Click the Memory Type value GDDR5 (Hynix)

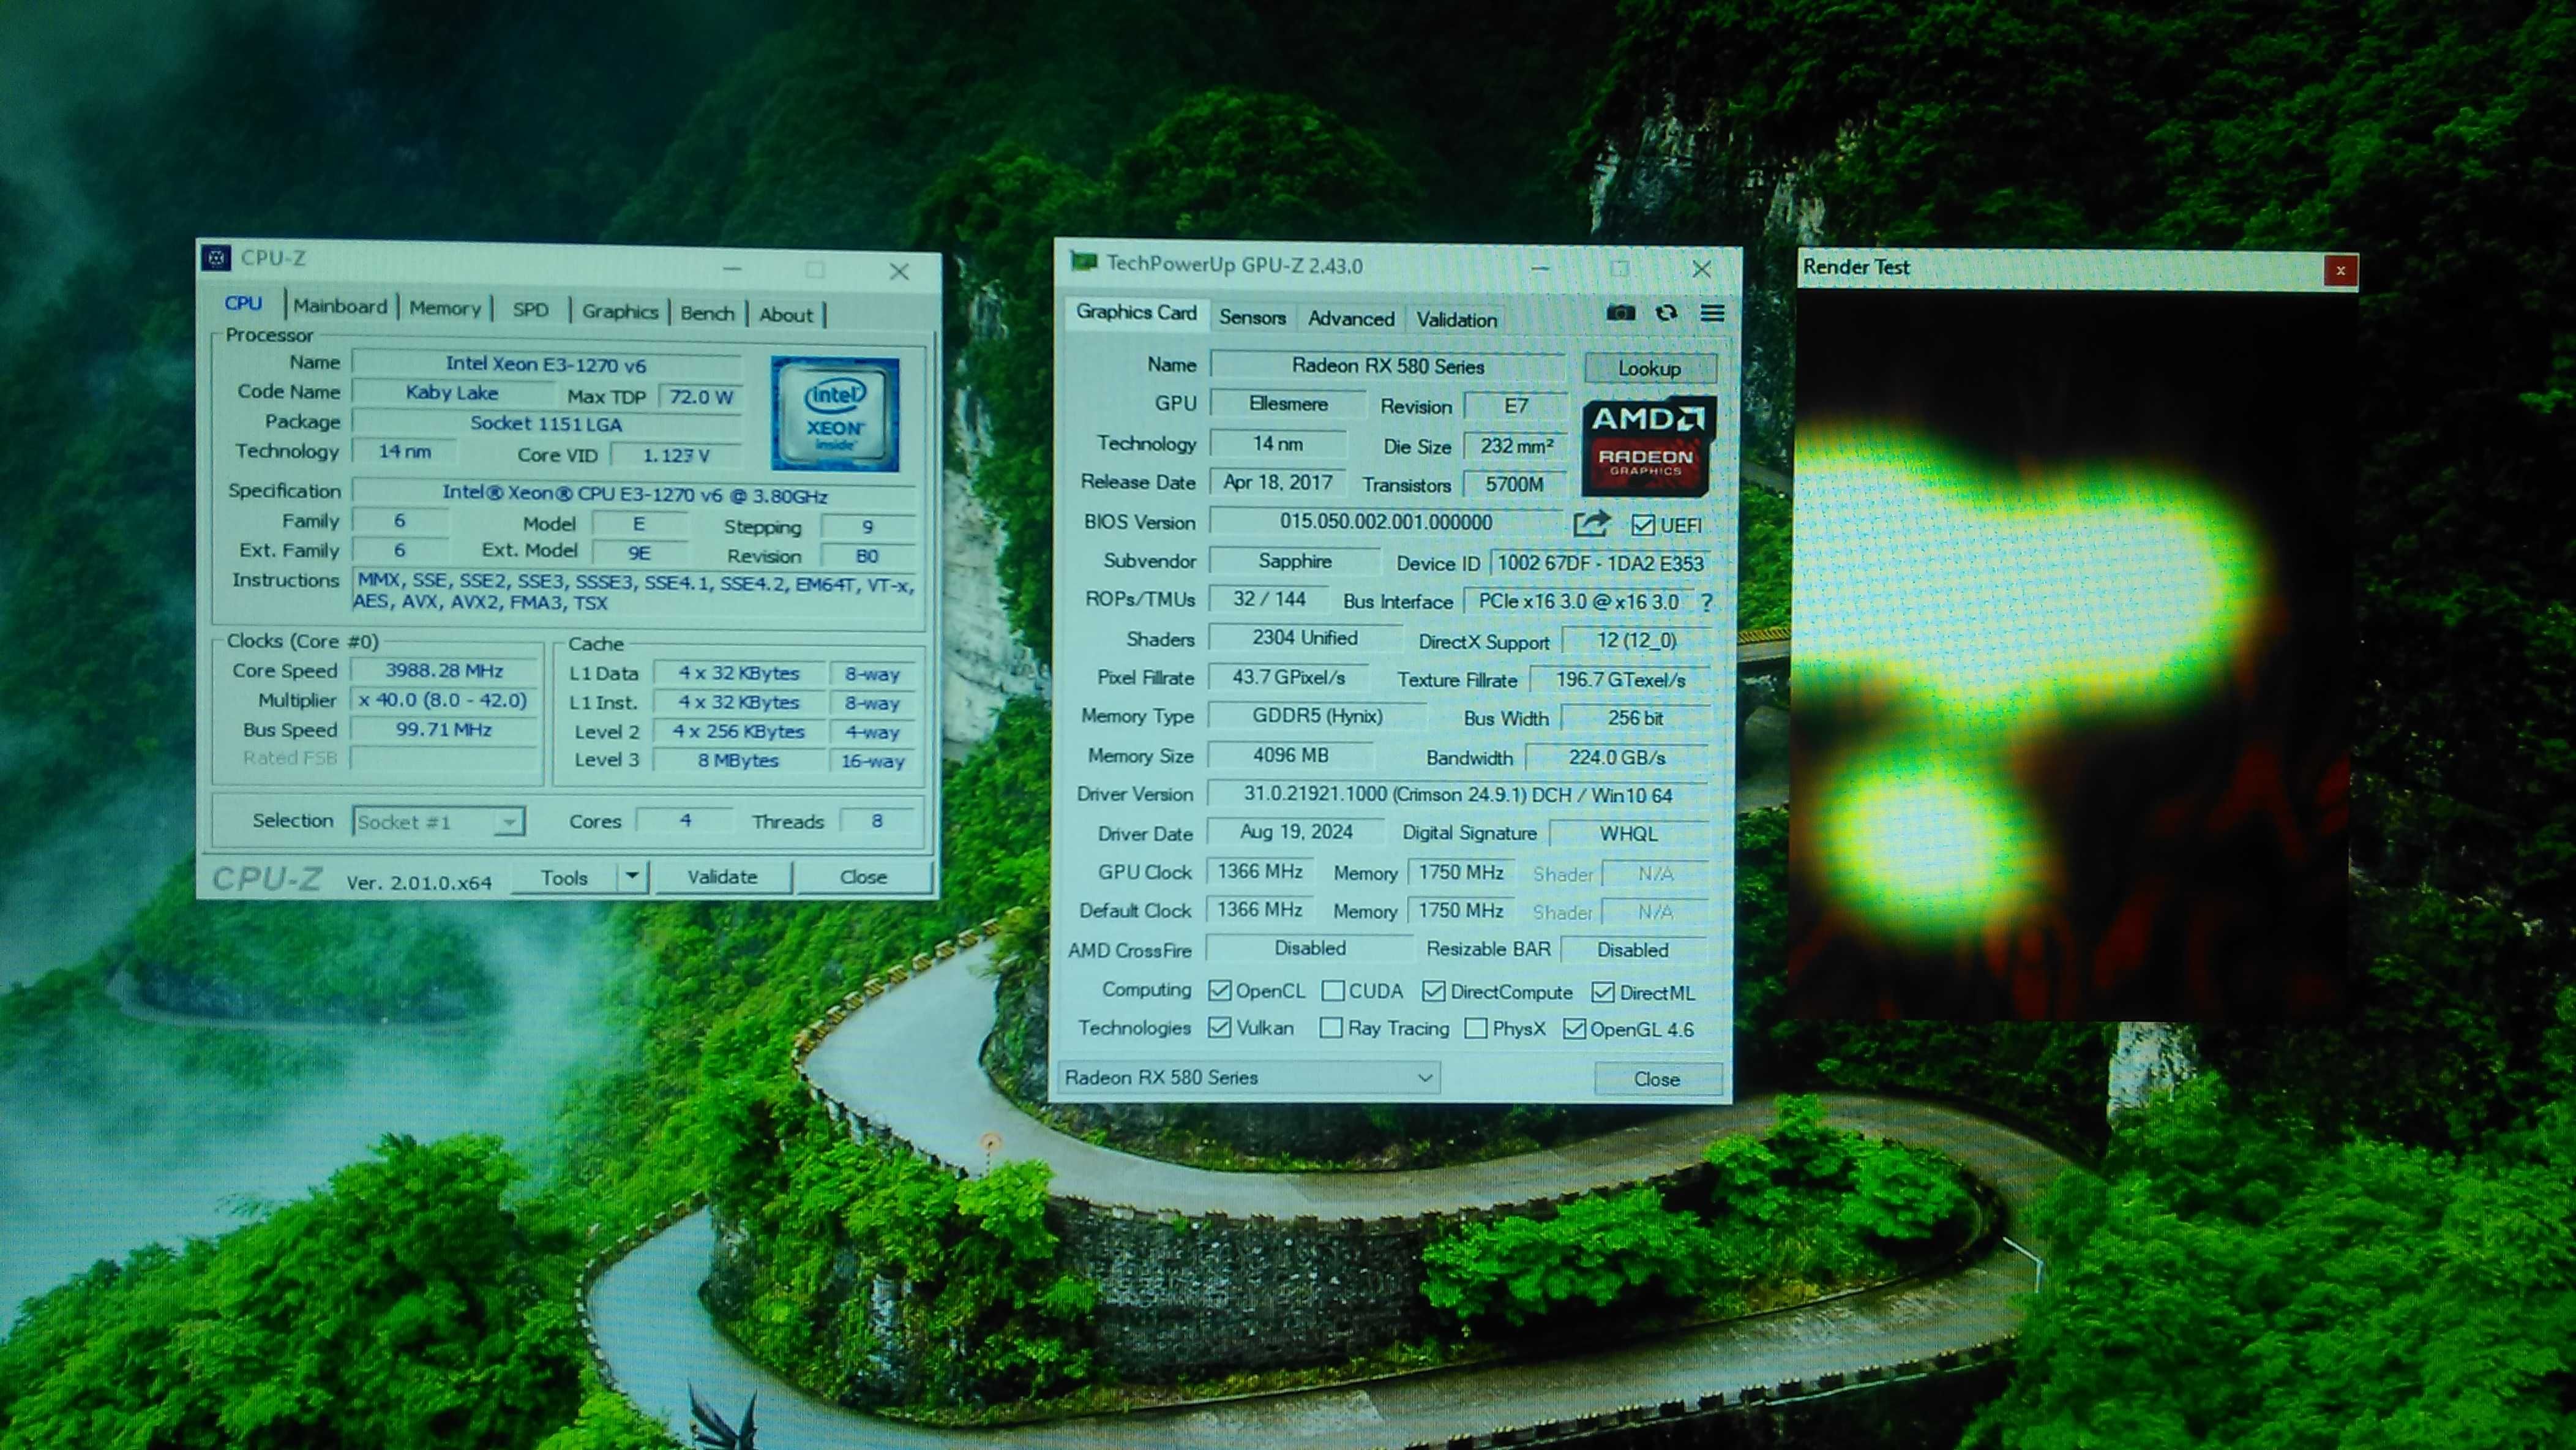click(1317, 716)
